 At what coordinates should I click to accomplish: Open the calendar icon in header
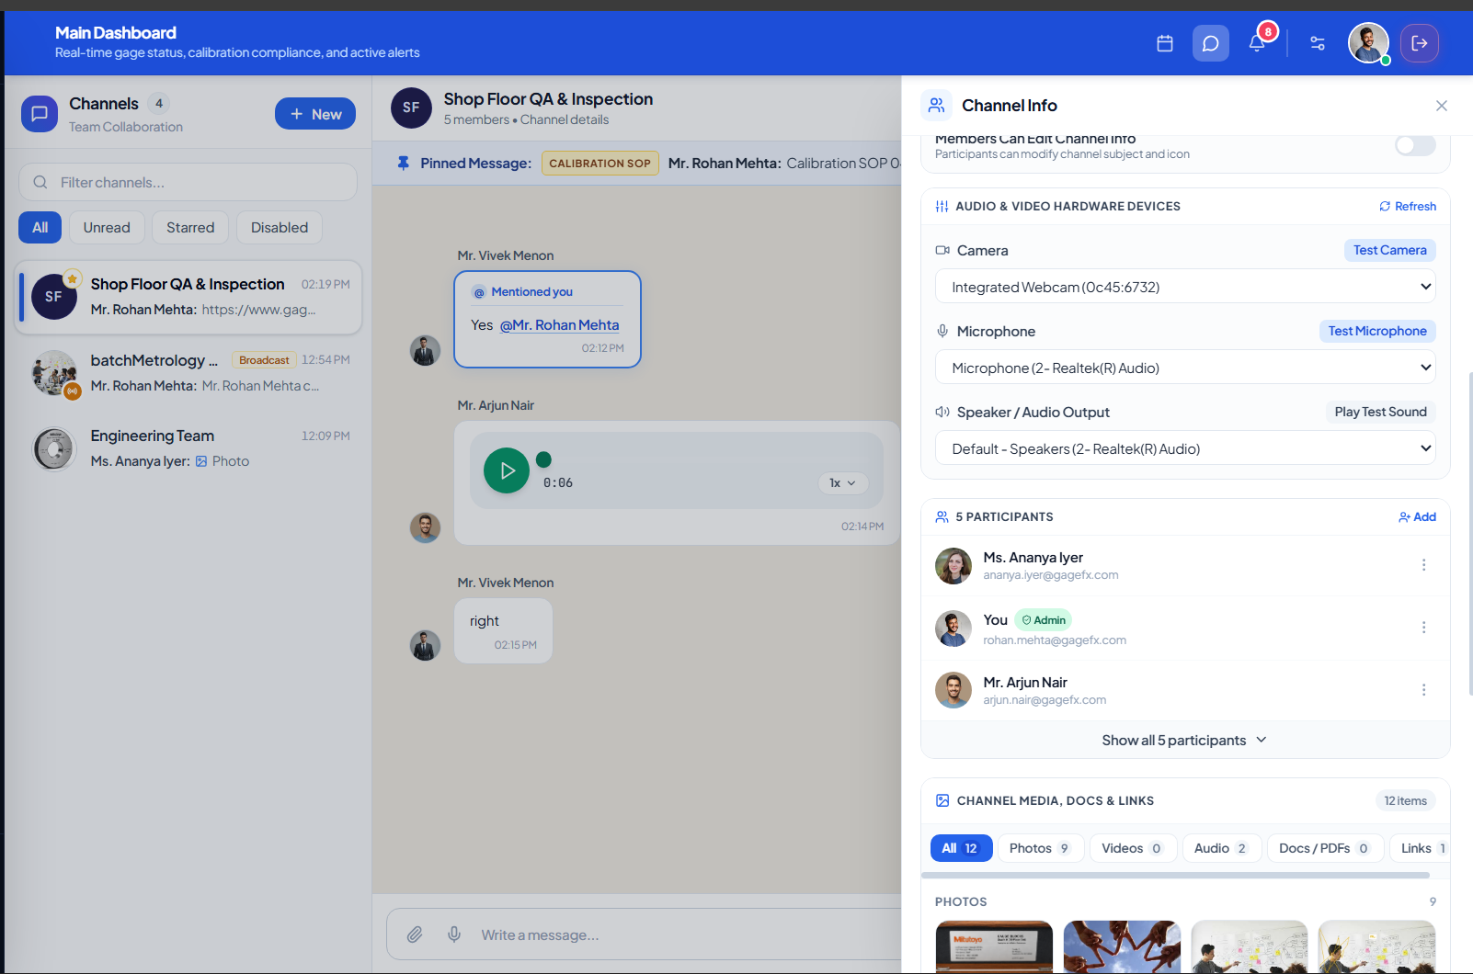click(1165, 43)
